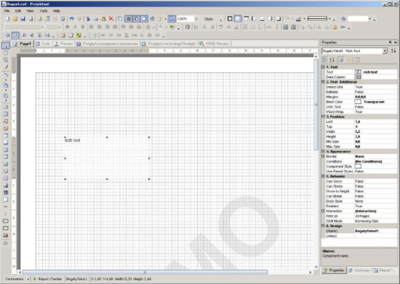Collapse the 3. Position category
The width and height of the screenshot is (400, 284).
point(323,117)
